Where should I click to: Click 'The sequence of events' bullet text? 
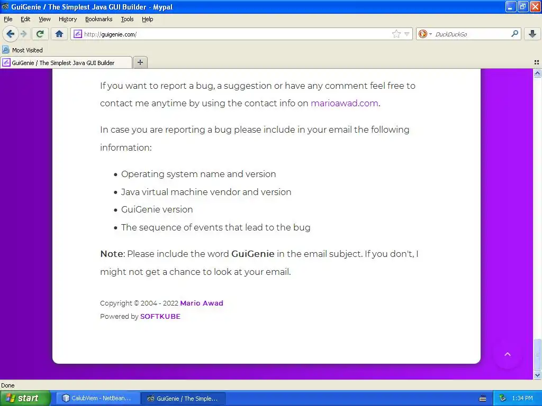click(216, 227)
